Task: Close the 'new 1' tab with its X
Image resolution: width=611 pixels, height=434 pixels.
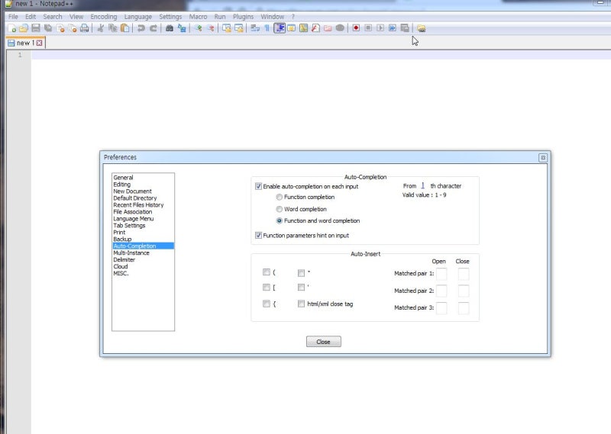Action: tap(40, 43)
